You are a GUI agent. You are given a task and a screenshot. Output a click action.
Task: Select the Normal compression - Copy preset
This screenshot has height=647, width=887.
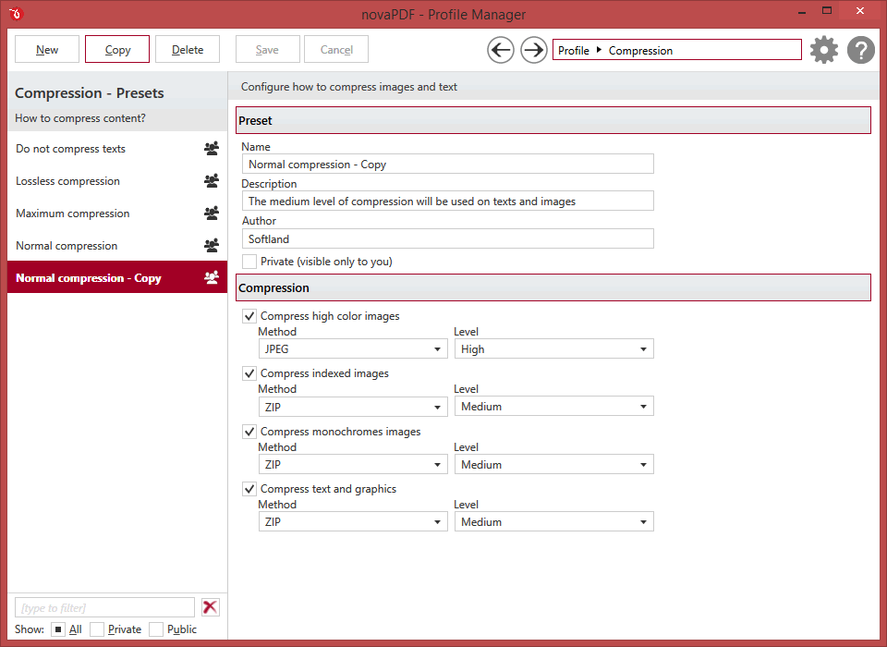(x=117, y=277)
